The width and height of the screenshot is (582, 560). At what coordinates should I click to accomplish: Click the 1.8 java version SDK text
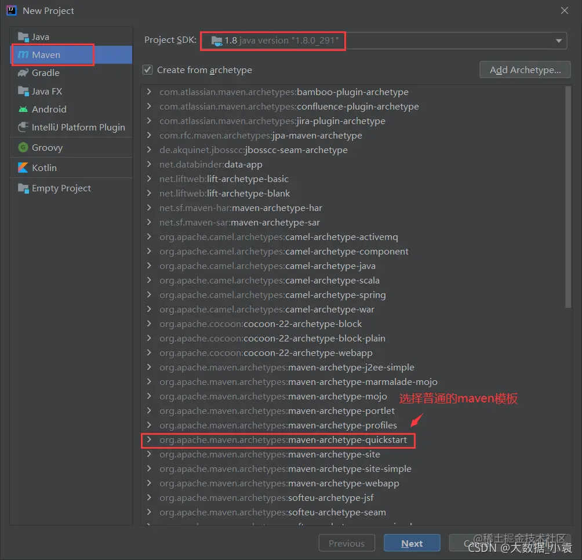(282, 41)
